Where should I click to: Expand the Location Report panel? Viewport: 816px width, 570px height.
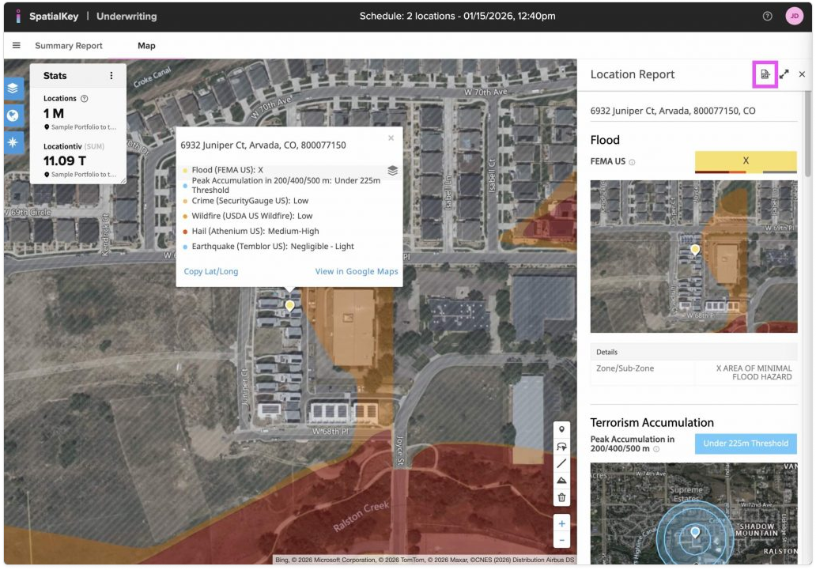pyautogui.click(x=784, y=74)
